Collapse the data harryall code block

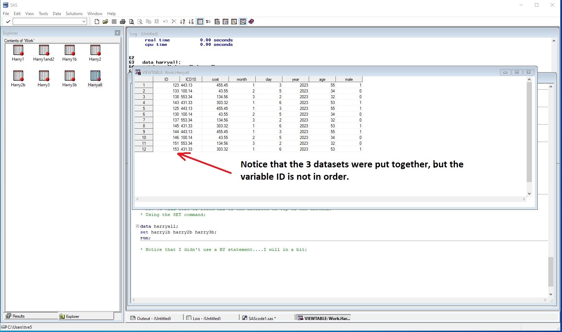[137, 226]
